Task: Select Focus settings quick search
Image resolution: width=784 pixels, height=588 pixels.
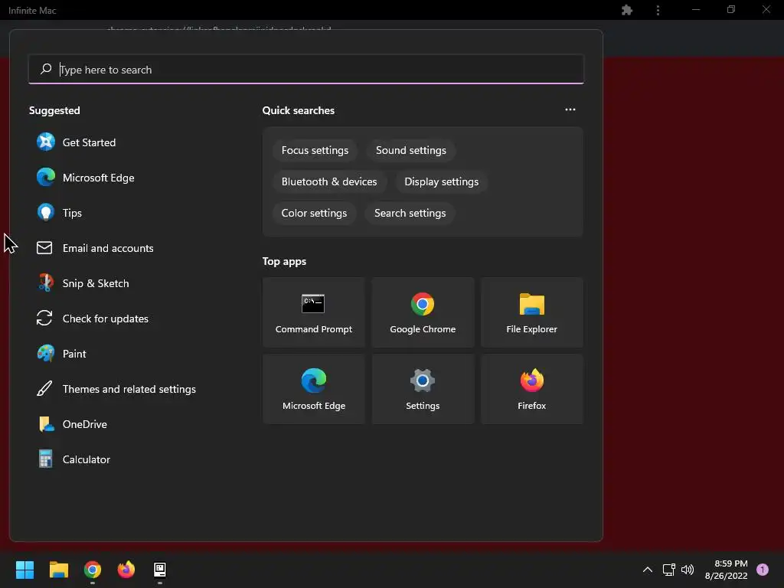Action: 315,151
